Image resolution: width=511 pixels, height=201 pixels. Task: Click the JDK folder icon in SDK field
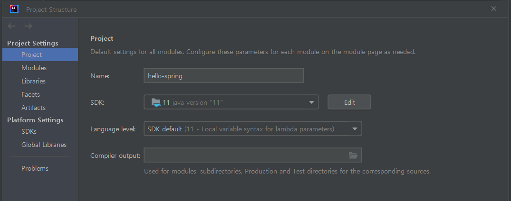(x=156, y=102)
